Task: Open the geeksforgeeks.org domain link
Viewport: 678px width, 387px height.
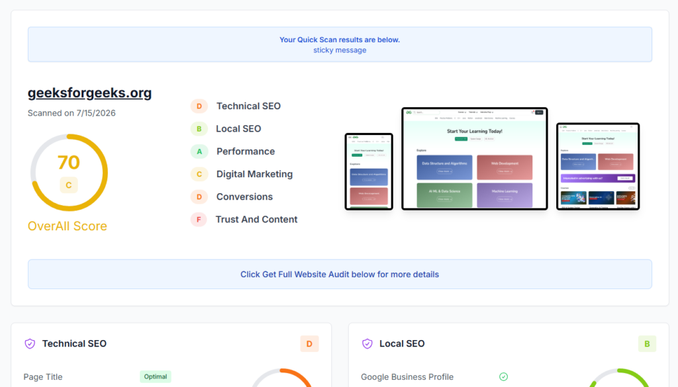Action: click(x=89, y=93)
